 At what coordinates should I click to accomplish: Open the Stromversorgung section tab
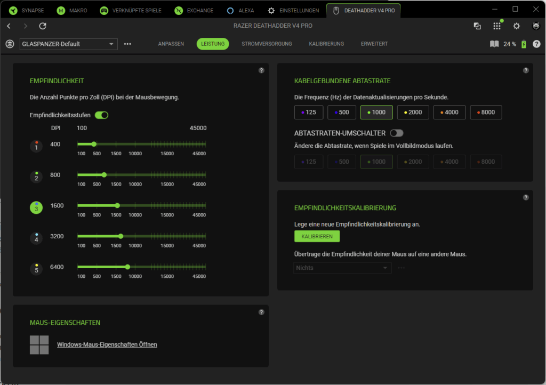[267, 44]
